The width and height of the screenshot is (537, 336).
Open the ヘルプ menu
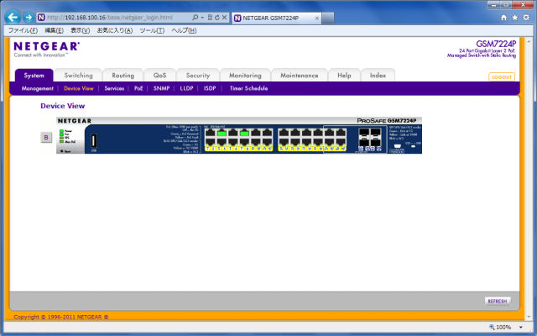(x=184, y=30)
